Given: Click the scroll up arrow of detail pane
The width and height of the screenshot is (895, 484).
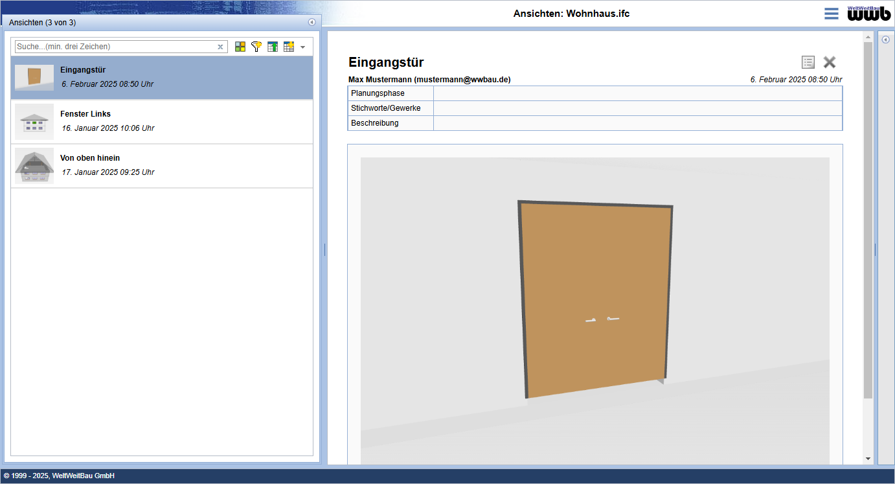Looking at the screenshot, I should (868, 36).
